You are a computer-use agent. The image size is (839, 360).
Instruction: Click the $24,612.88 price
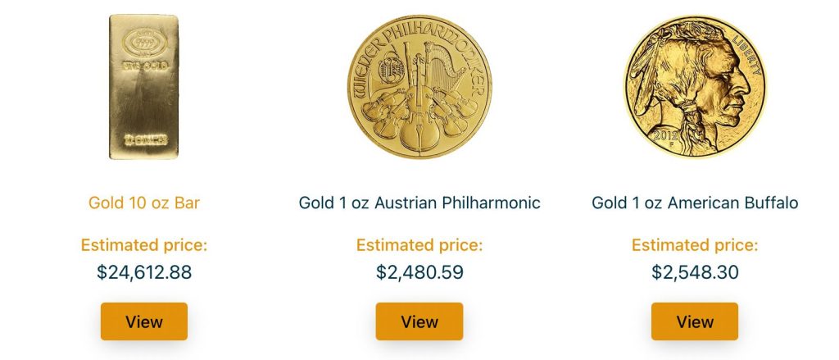[x=143, y=272]
